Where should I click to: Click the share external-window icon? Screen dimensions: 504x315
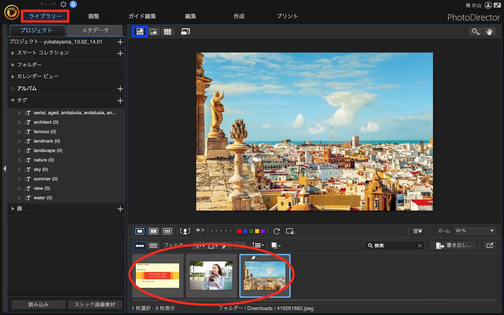(x=489, y=245)
